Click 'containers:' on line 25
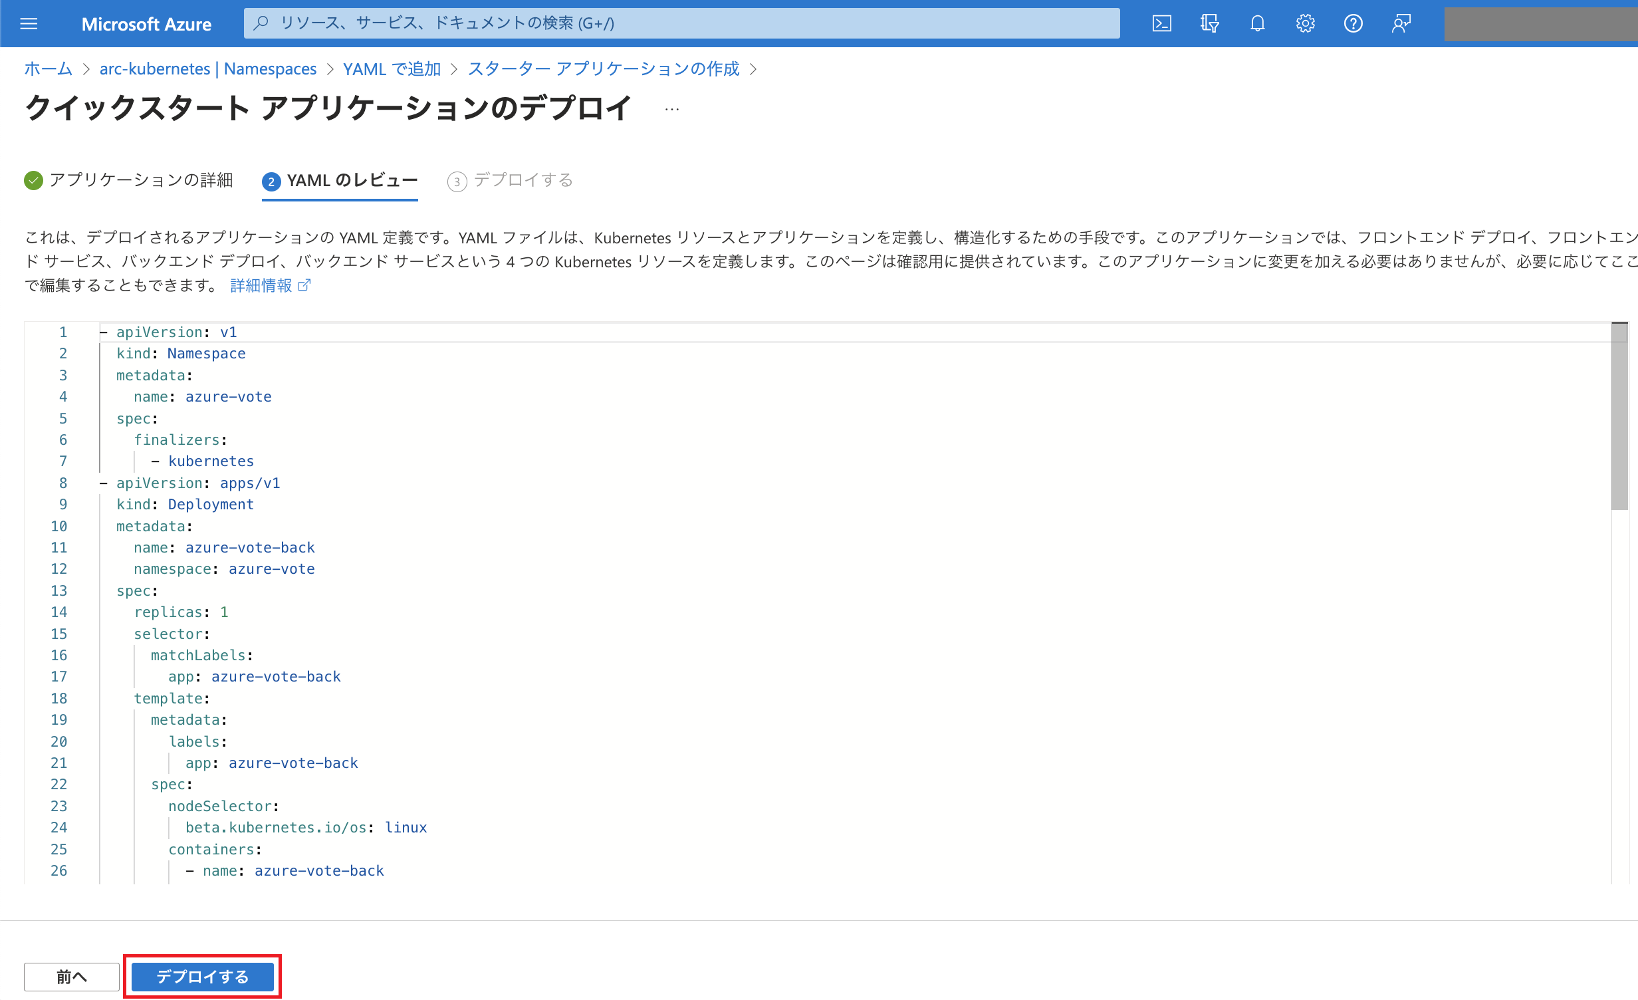The width and height of the screenshot is (1638, 1000). pyautogui.click(x=215, y=850)
